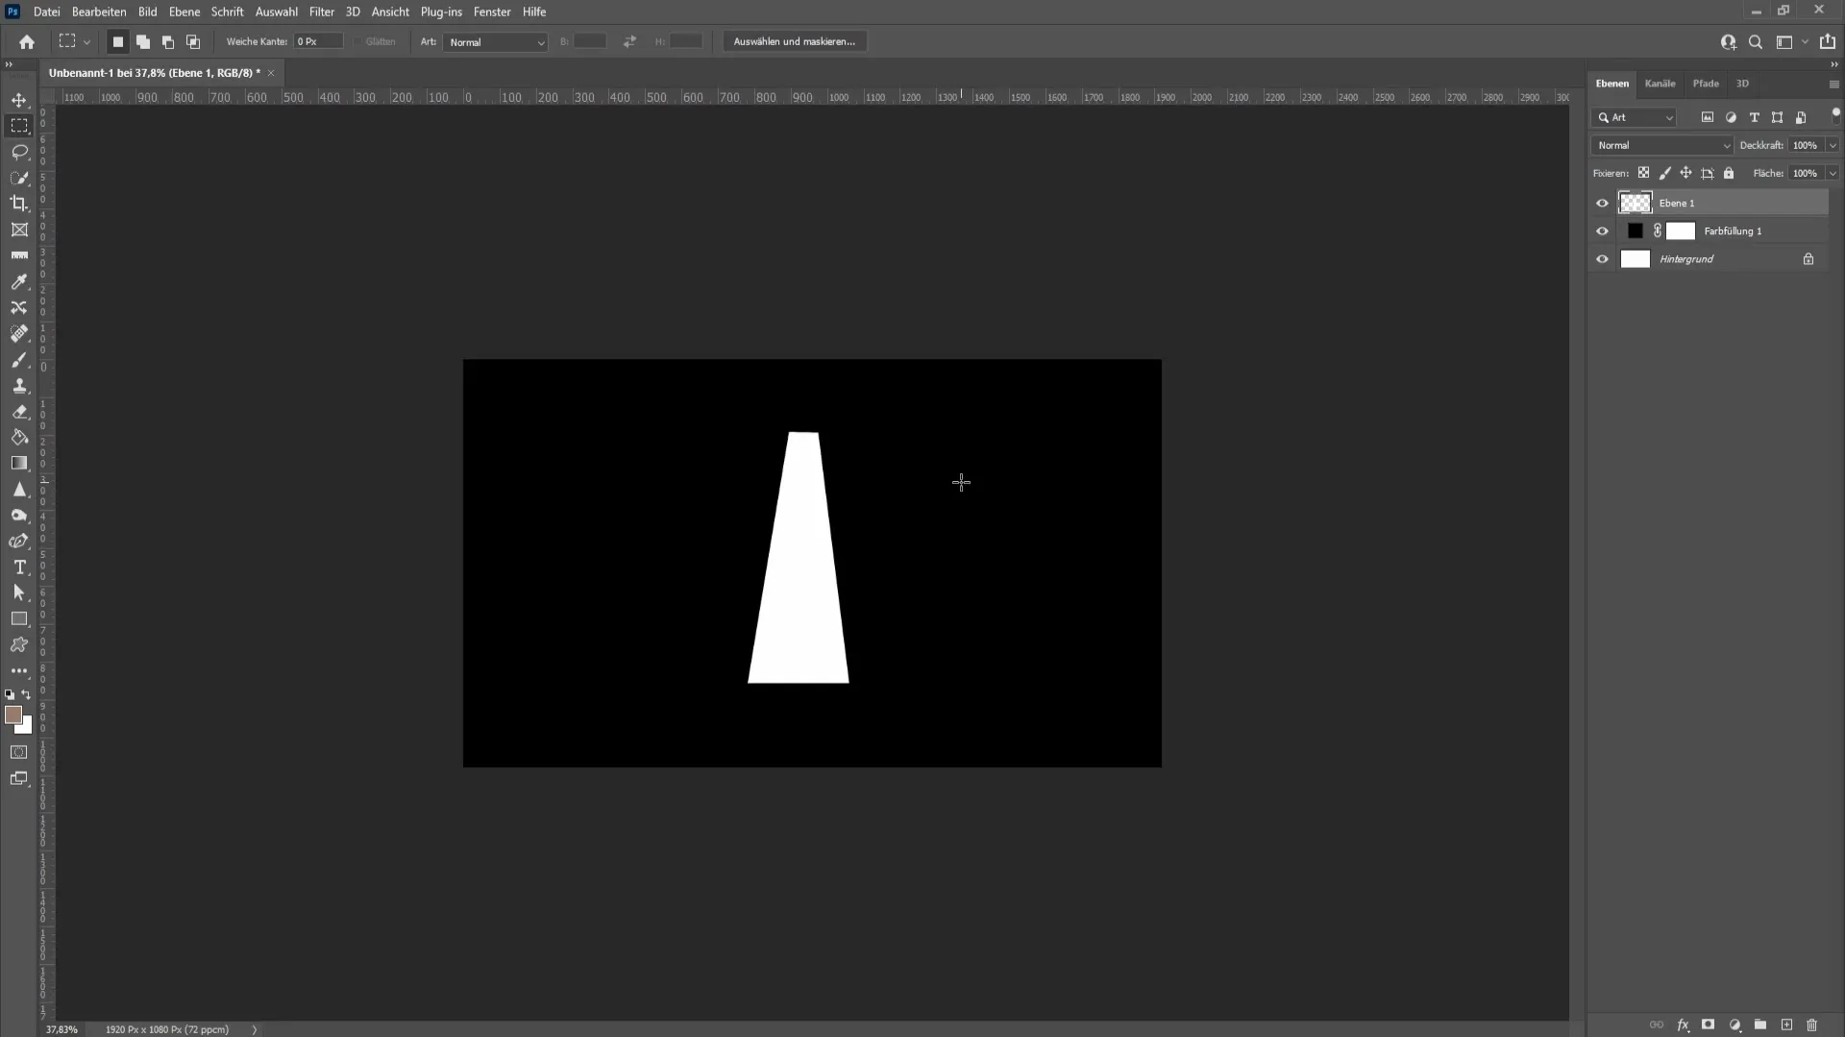
Task: Click the Auswählen und maskieren button
Action: 795,42
